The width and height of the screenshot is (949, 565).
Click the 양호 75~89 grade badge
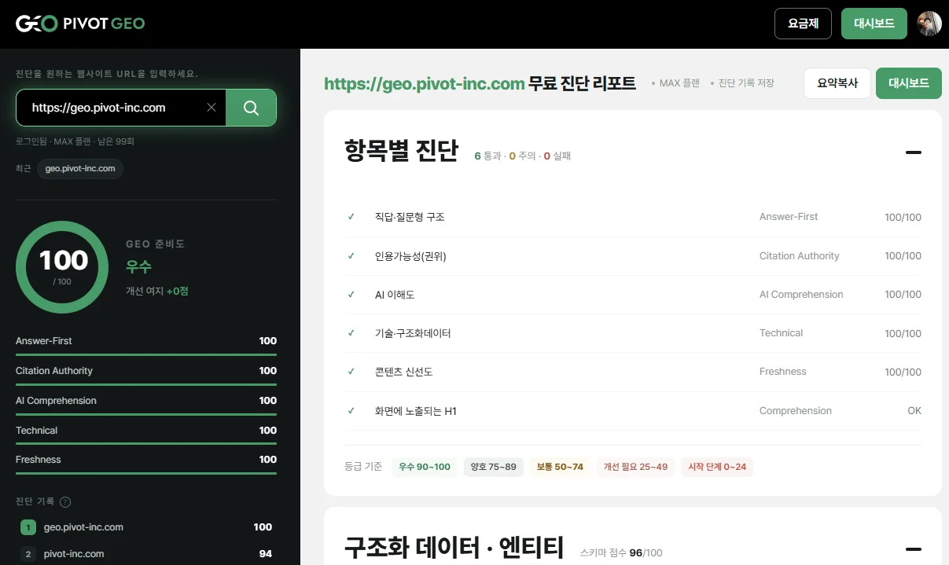click(494, 467)
